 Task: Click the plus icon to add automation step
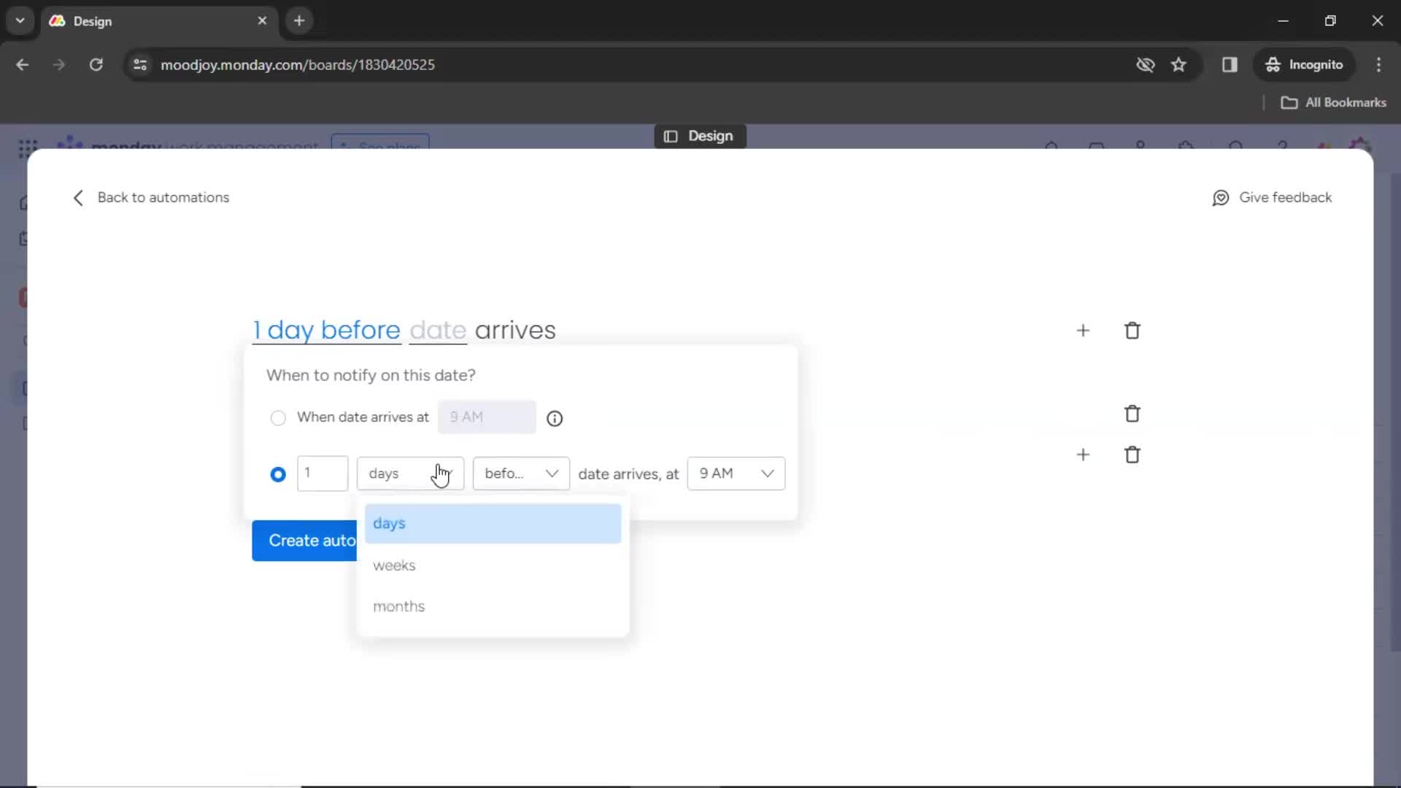[x=1084, y=330]
